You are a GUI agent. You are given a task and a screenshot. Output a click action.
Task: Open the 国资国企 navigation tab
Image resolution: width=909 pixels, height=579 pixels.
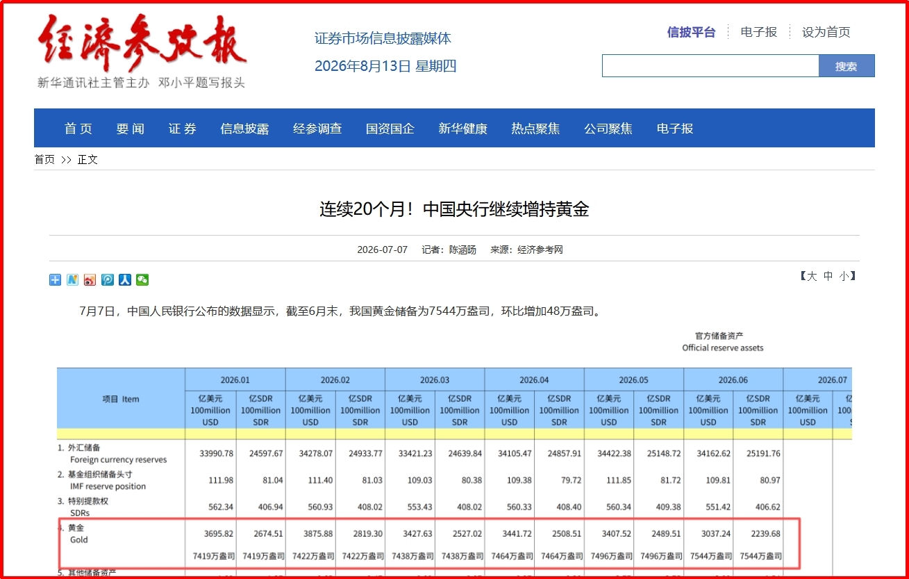coord(390,129)
